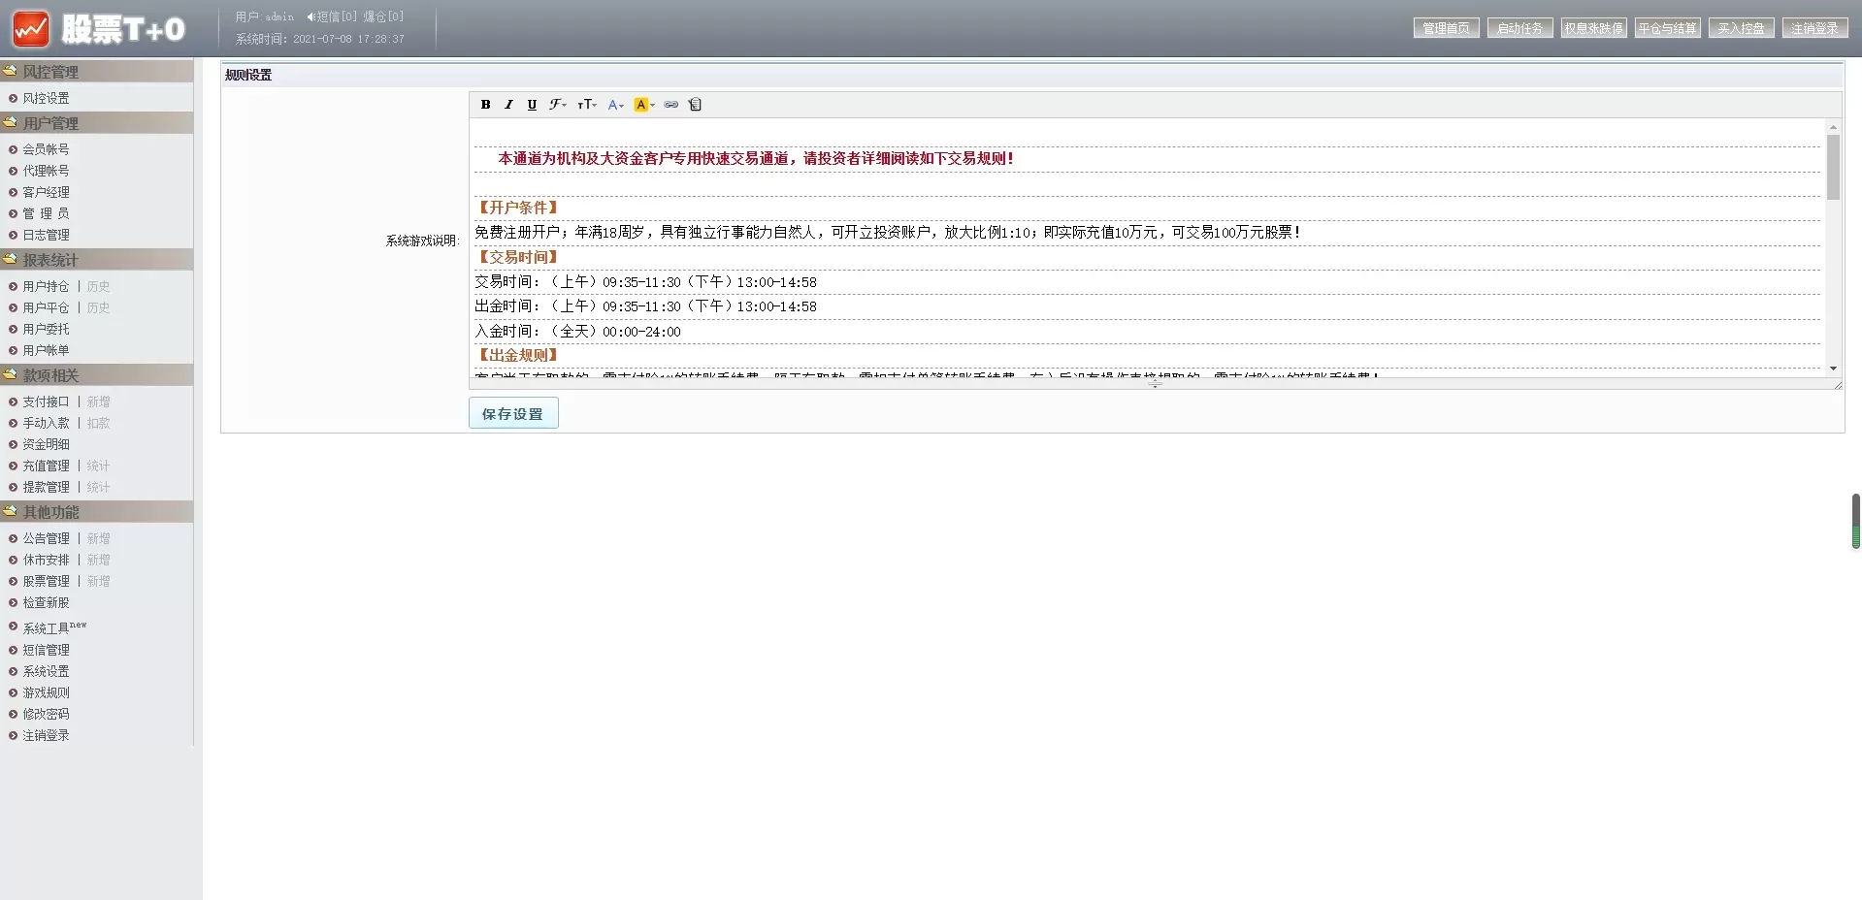The image size is (1862, 900).
Task: Click the paste clipboard icon in editor toolbar
Action: [x=695, y=105]
